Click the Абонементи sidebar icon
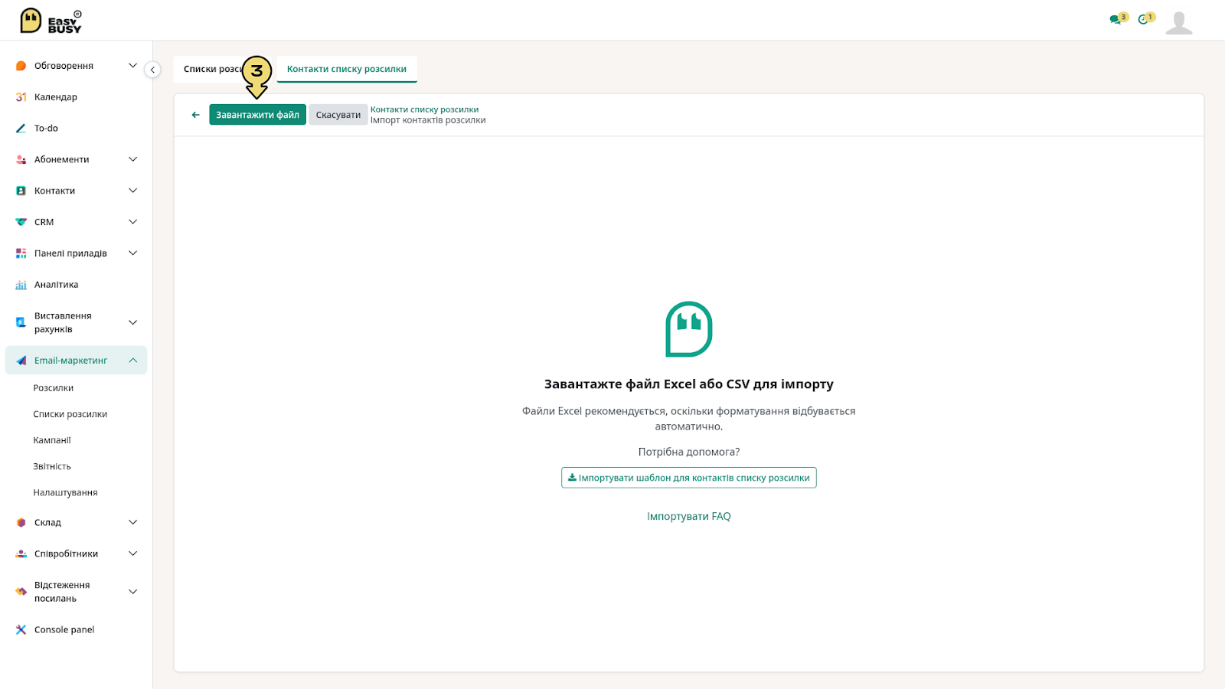The width and height of the screenshot is (1225, 689). click(x=21, y=159)
